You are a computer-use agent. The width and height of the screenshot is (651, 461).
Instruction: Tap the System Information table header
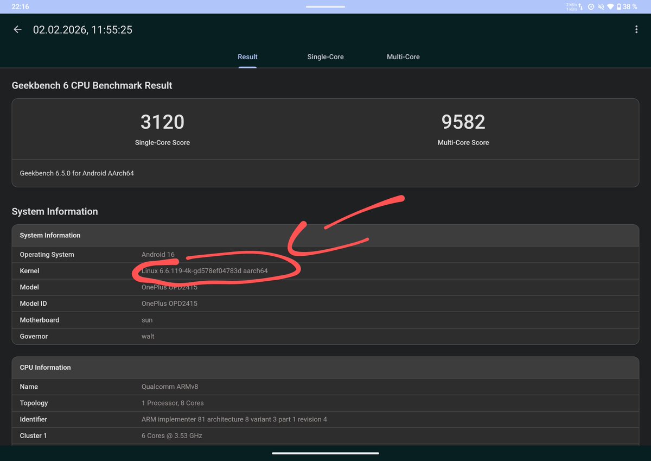click(x=325, y=235)
